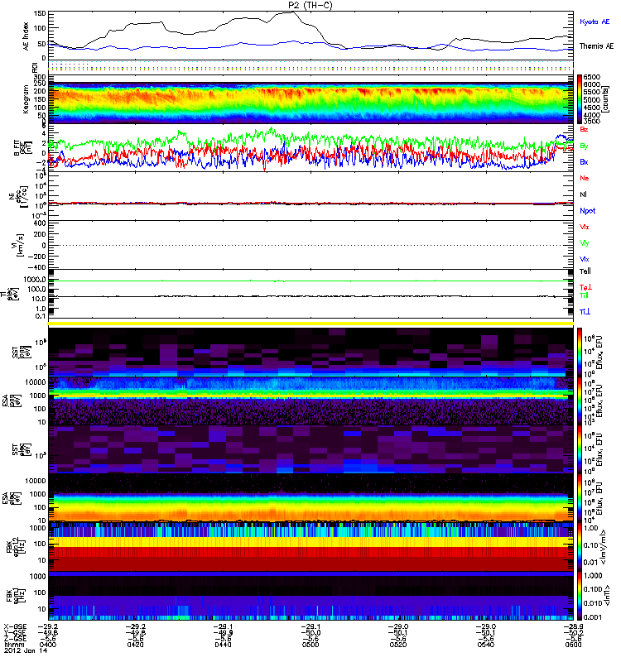This screenshot has height=662, width=621.
Task: Click the red "Te⊥" legend label
Action: 585,287
